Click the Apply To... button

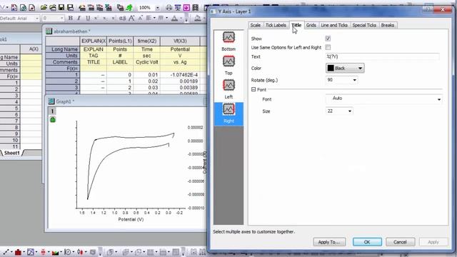(x=329, y=242)
